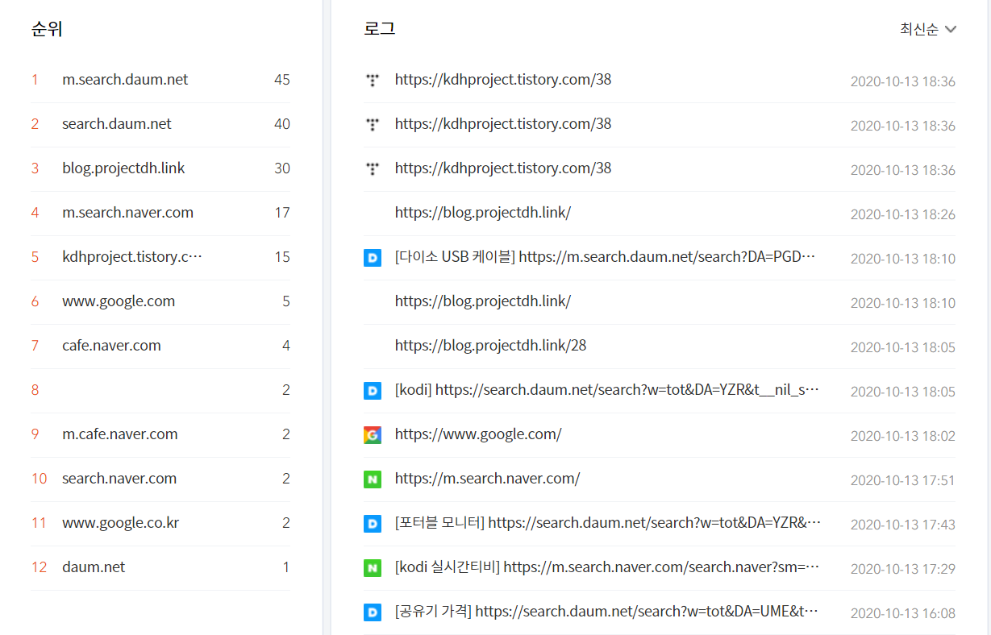The image size is (991, 635).
Task: Click the Daum icon beside 공유기 가격 entry
Action: pos(372,612)
